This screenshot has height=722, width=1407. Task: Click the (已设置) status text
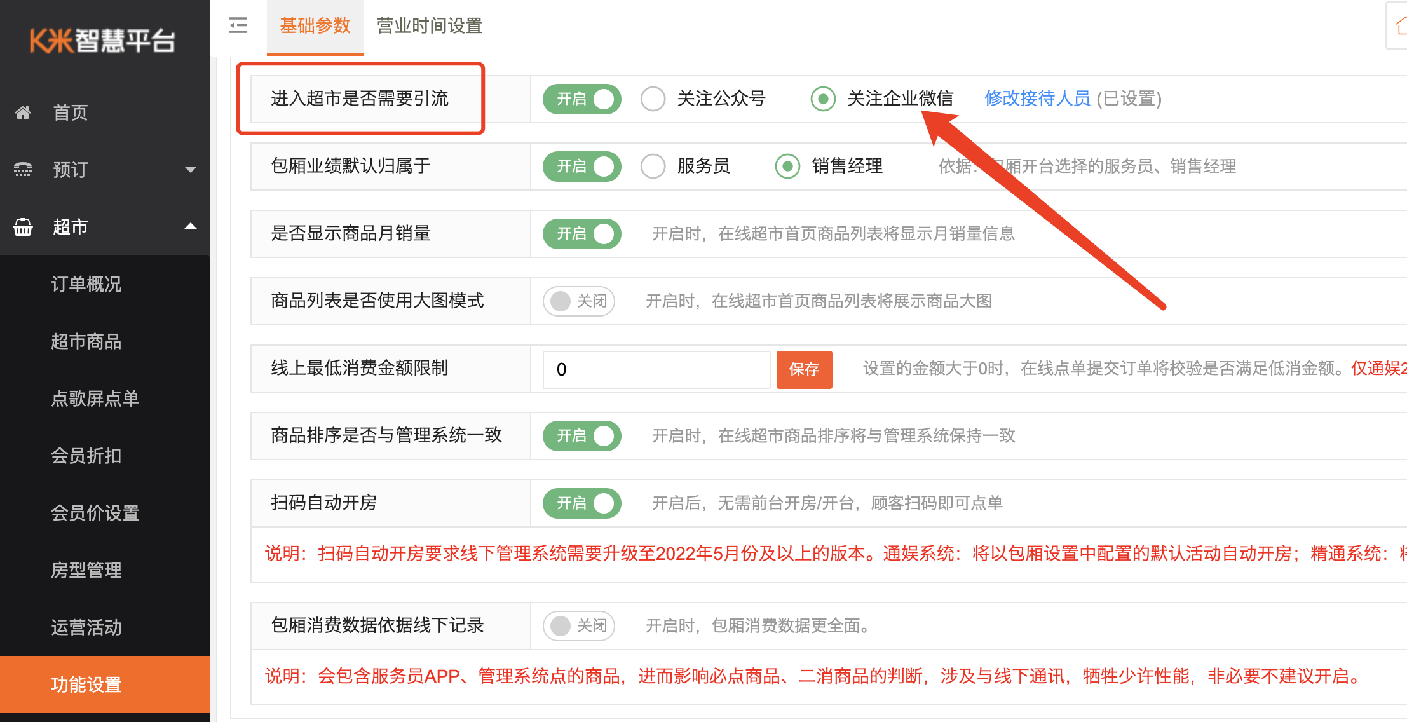point(1129,99)
